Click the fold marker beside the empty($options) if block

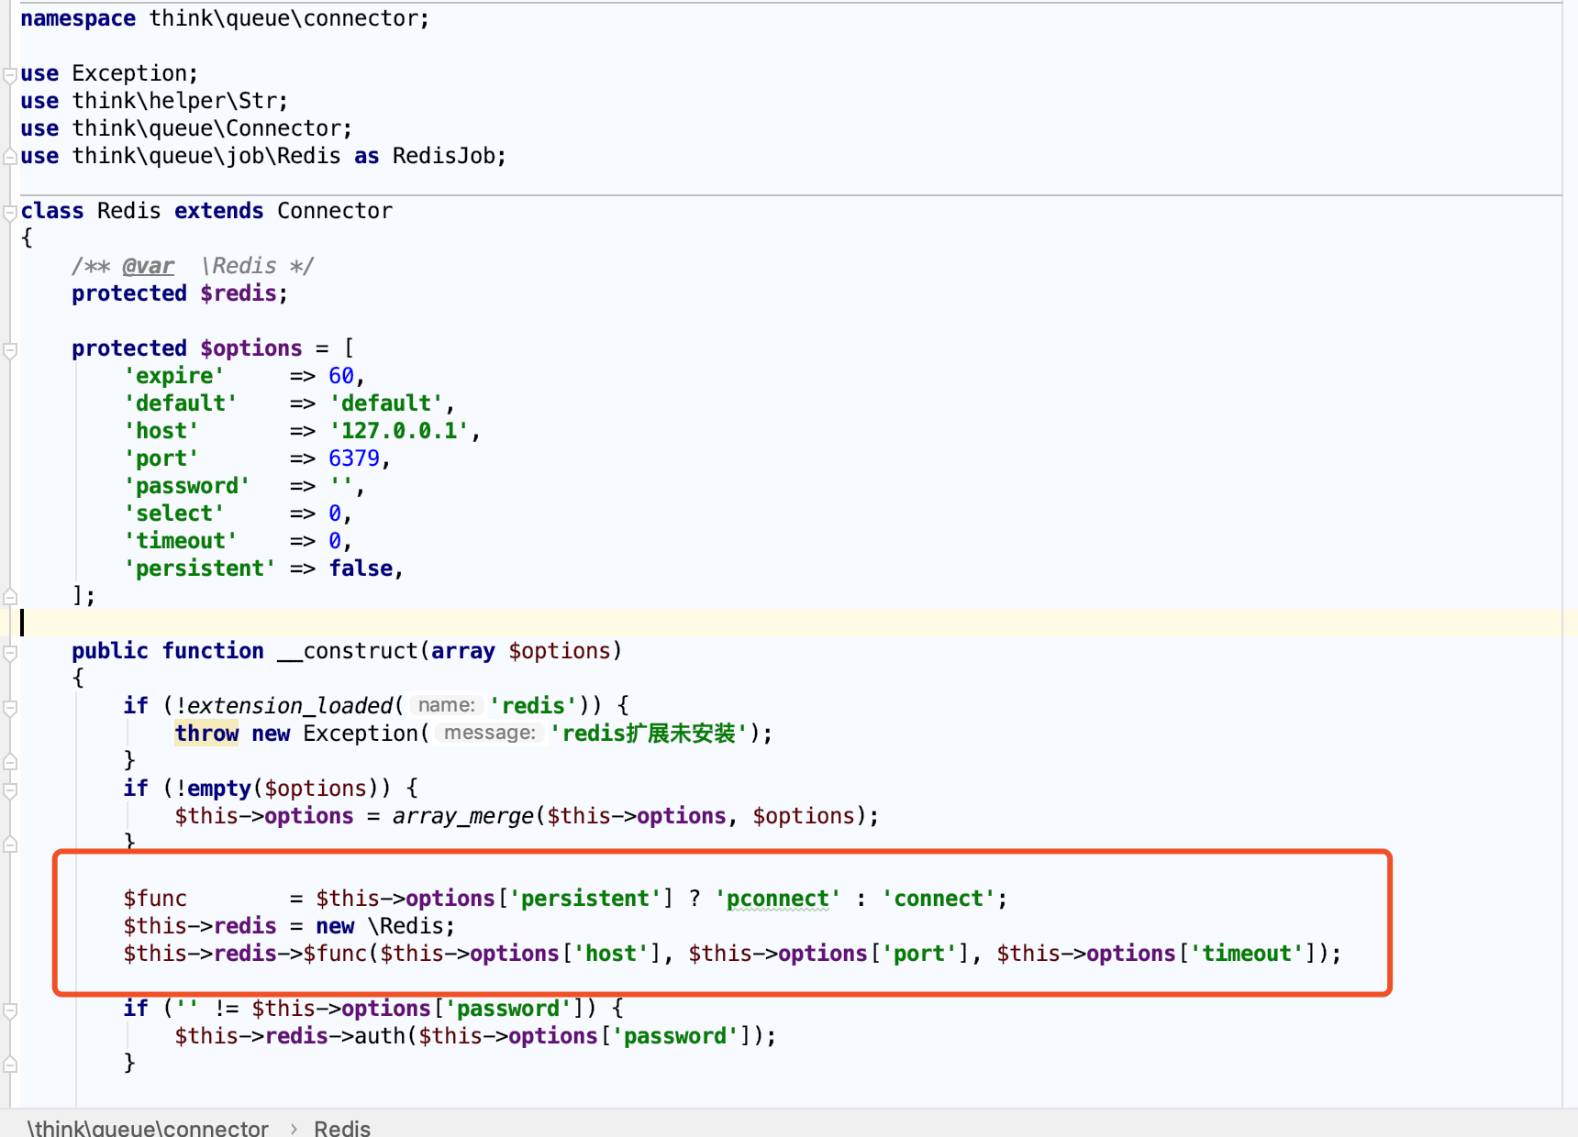coord(9,789)
